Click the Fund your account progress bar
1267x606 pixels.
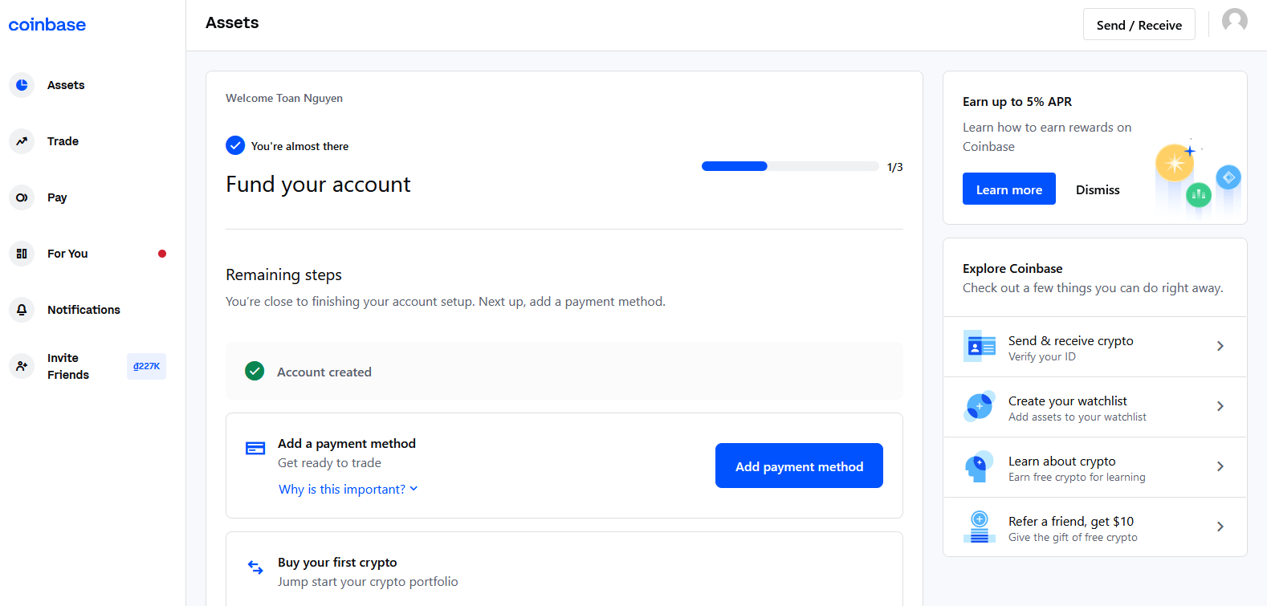(x=790, y=166)
